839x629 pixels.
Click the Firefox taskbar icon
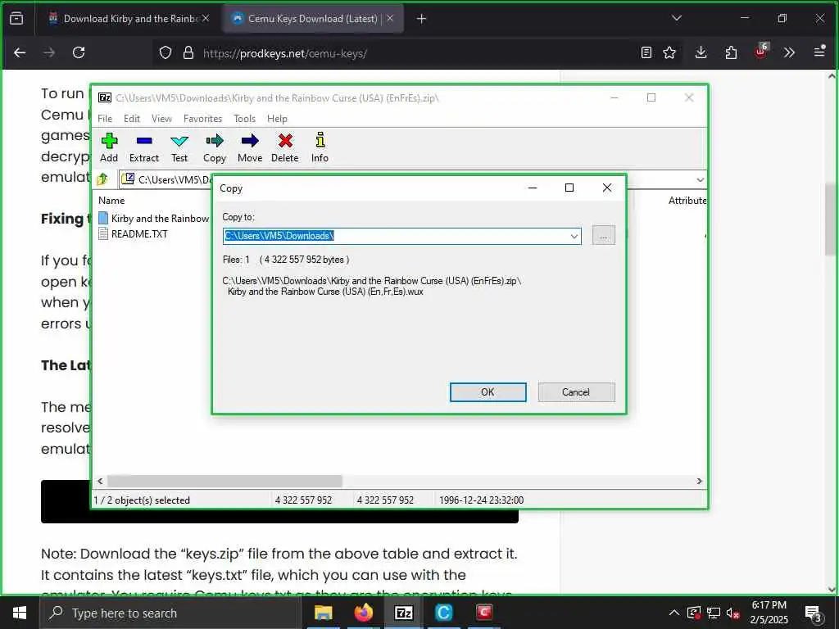[x=363, y=613]
